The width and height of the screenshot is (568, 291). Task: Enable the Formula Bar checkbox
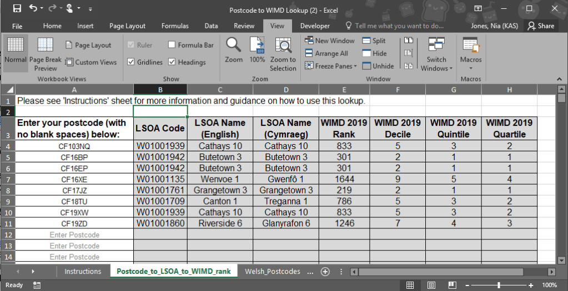172,45
